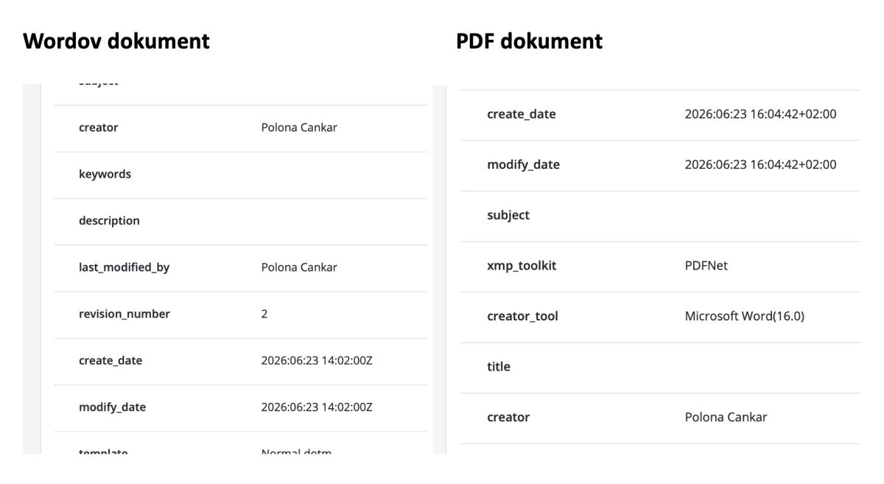This screenshot has height=484, width=884.
Task: Select the PDFNet value
Action: coord(706,266)
